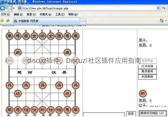Click the 关闭房间 button
Image resolution: width=168 pixels, height=117 pixels.
point(147,77)
